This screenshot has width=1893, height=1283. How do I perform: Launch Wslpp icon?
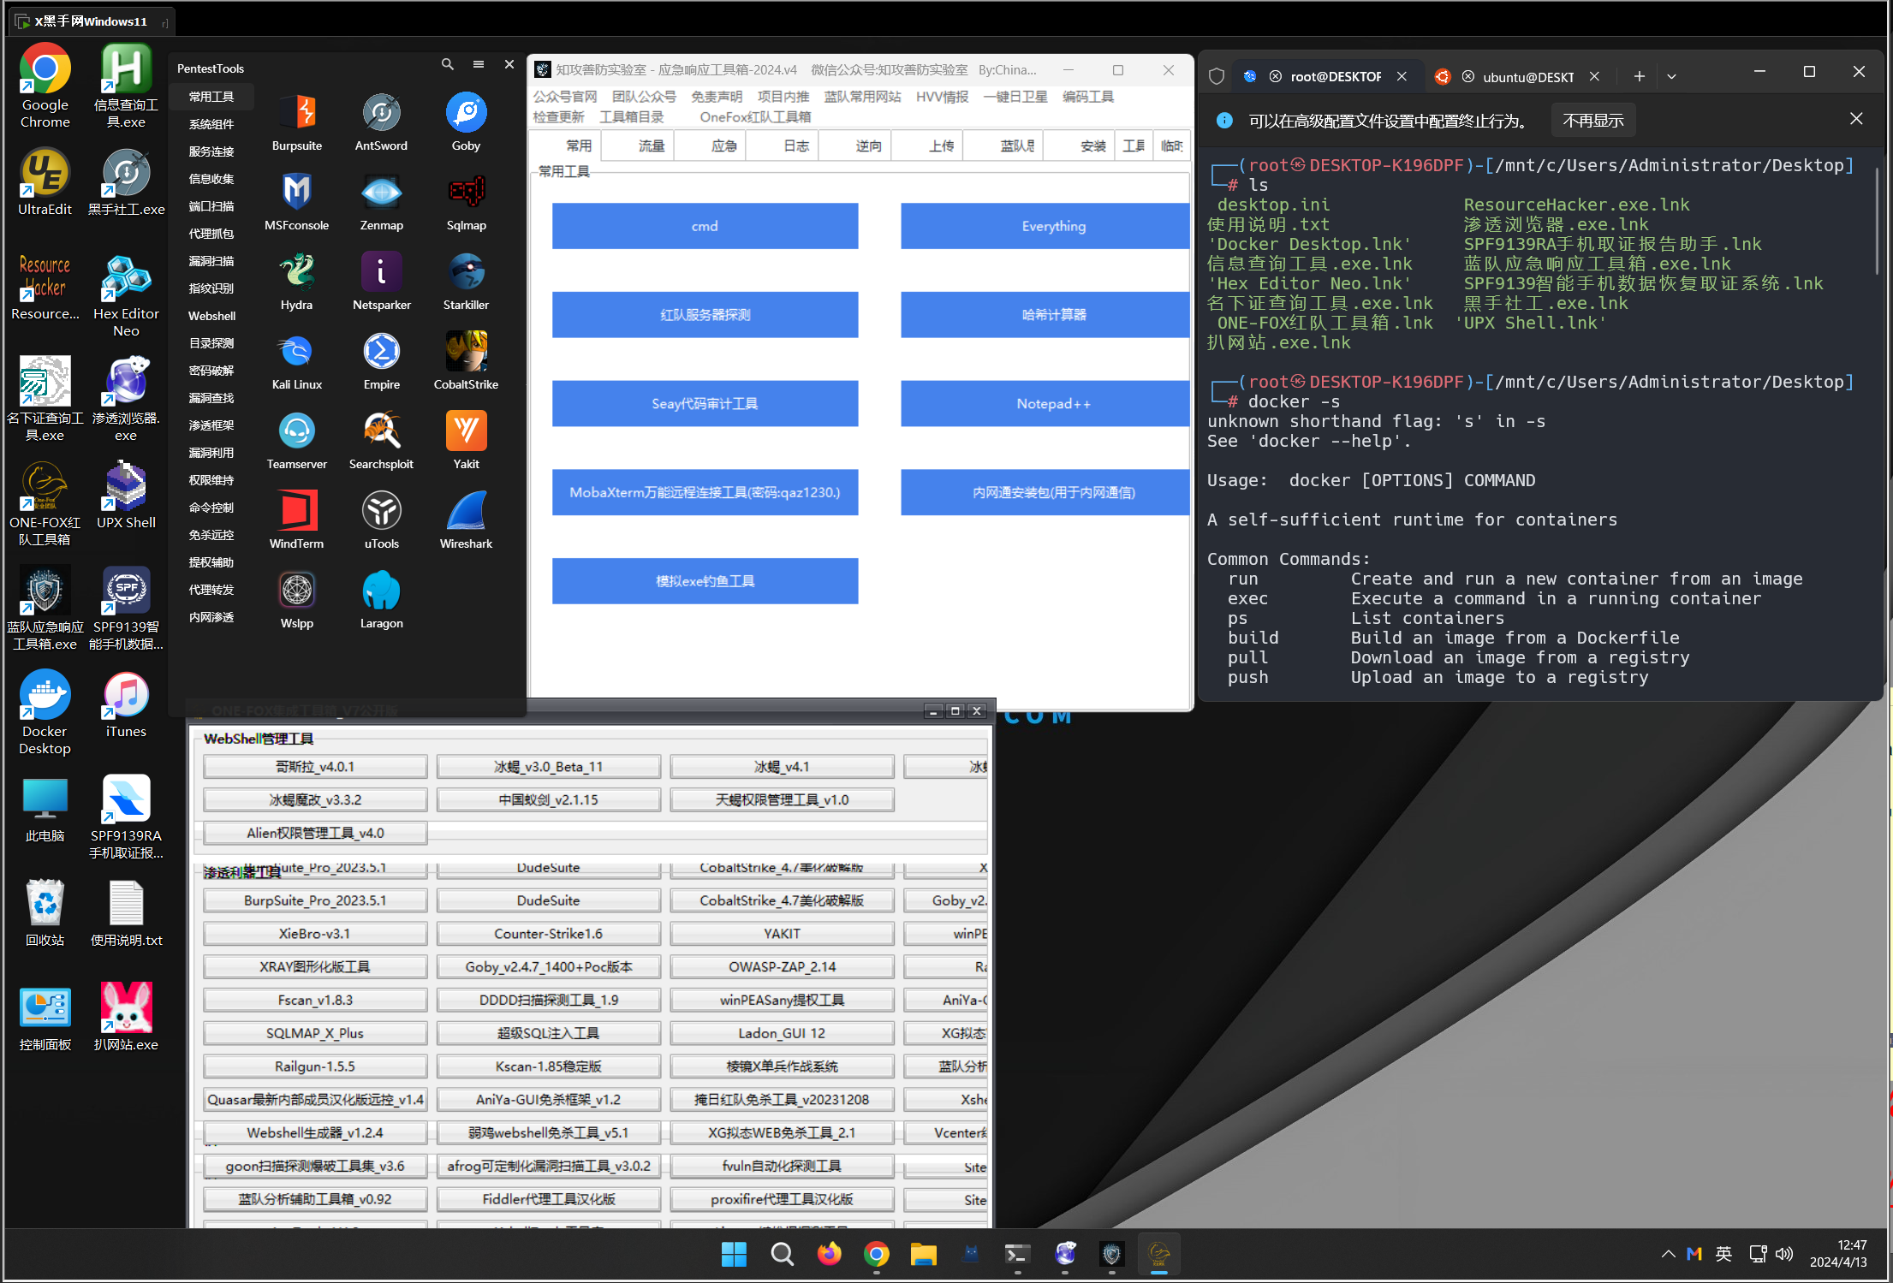[296, 601]
